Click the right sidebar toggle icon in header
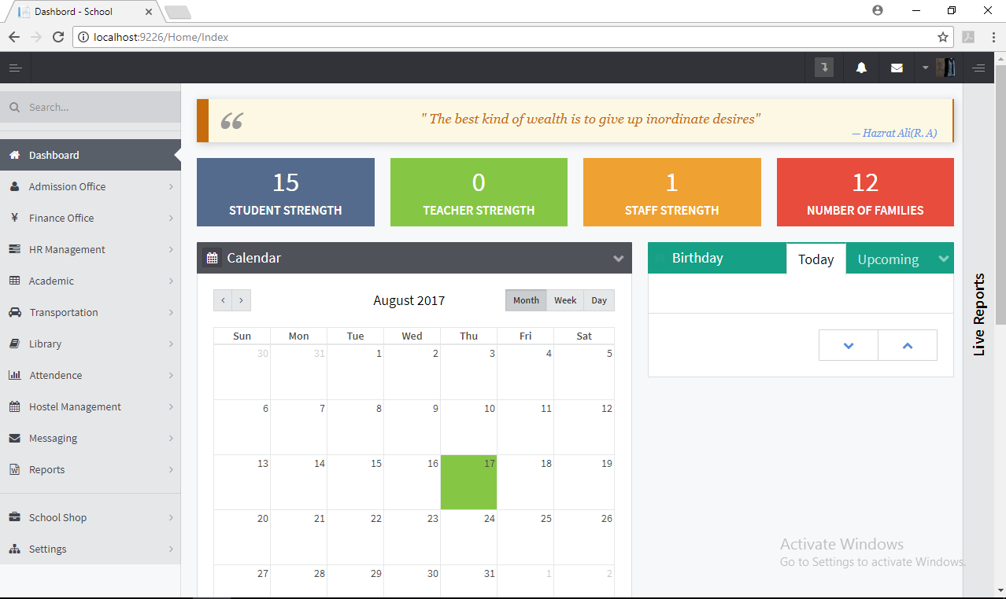Viewport: 1006px width, 599px height. [978, 68]
